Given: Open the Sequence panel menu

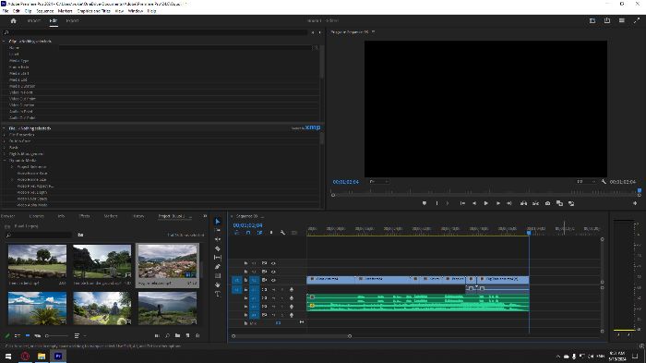Looking at the screenshot, I should tap(262, 216).
